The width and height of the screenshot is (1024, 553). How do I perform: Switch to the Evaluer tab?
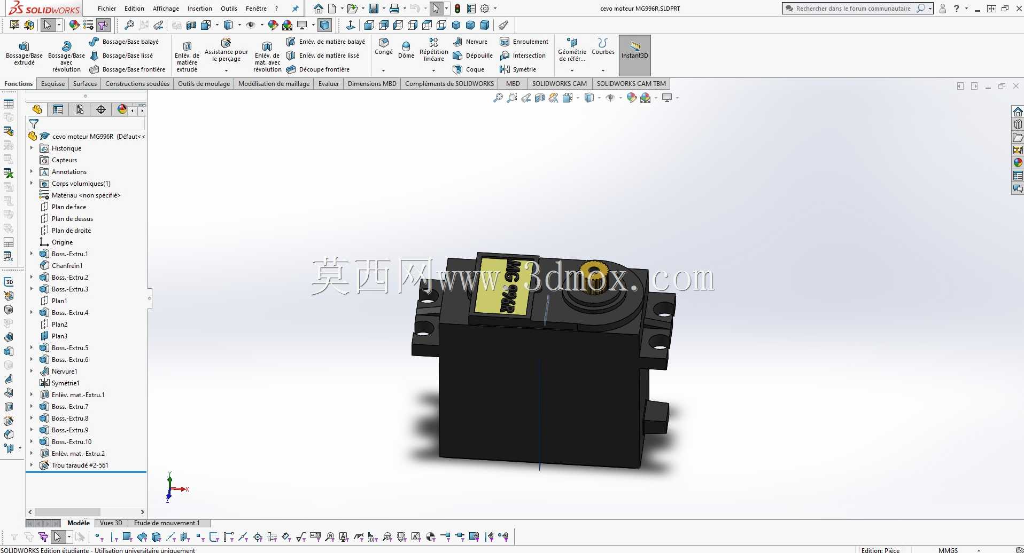(329, 84)
